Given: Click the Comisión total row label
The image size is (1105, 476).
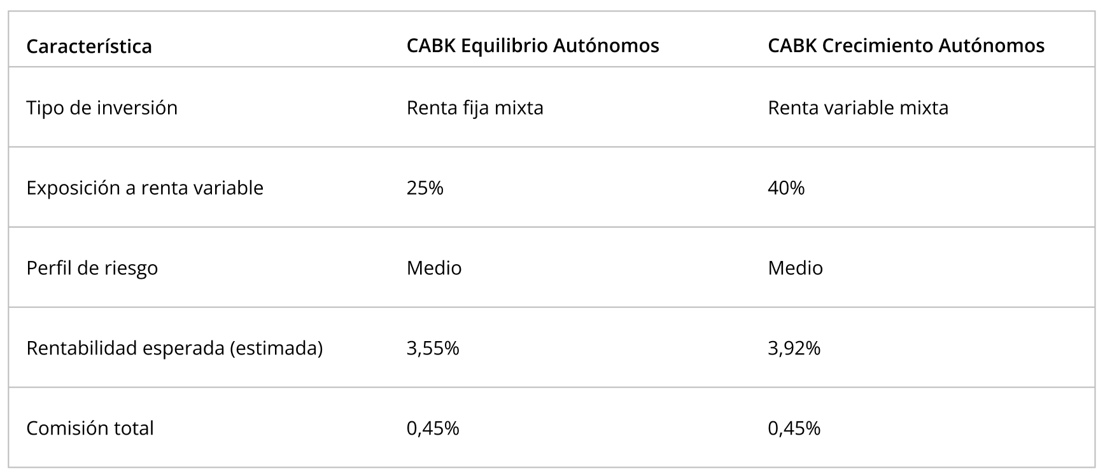Looking at the screenshot, I should (x=90, y=428).
